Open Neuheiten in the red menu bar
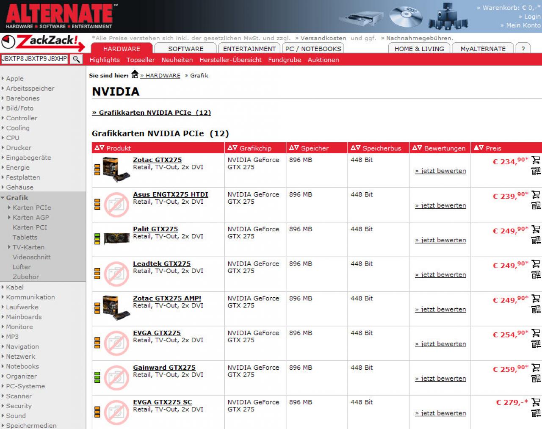This screenshot has width=542, height=429. click(x=177, y=60)
